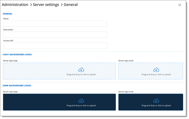
Task: Click into the Description input box
Action: point(55,35)
